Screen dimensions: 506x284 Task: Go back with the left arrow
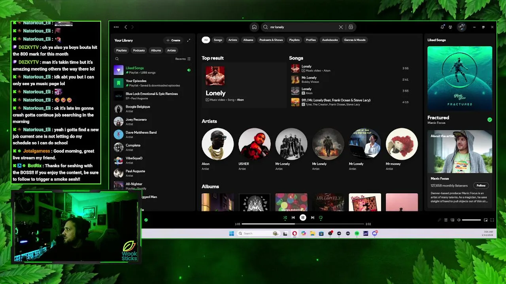point(126,27)
